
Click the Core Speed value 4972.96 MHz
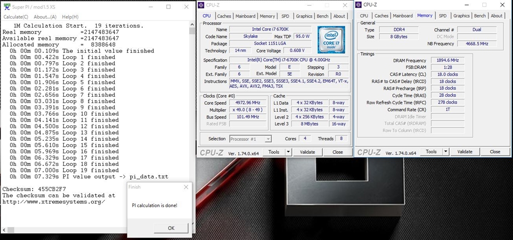click(247, 103)
